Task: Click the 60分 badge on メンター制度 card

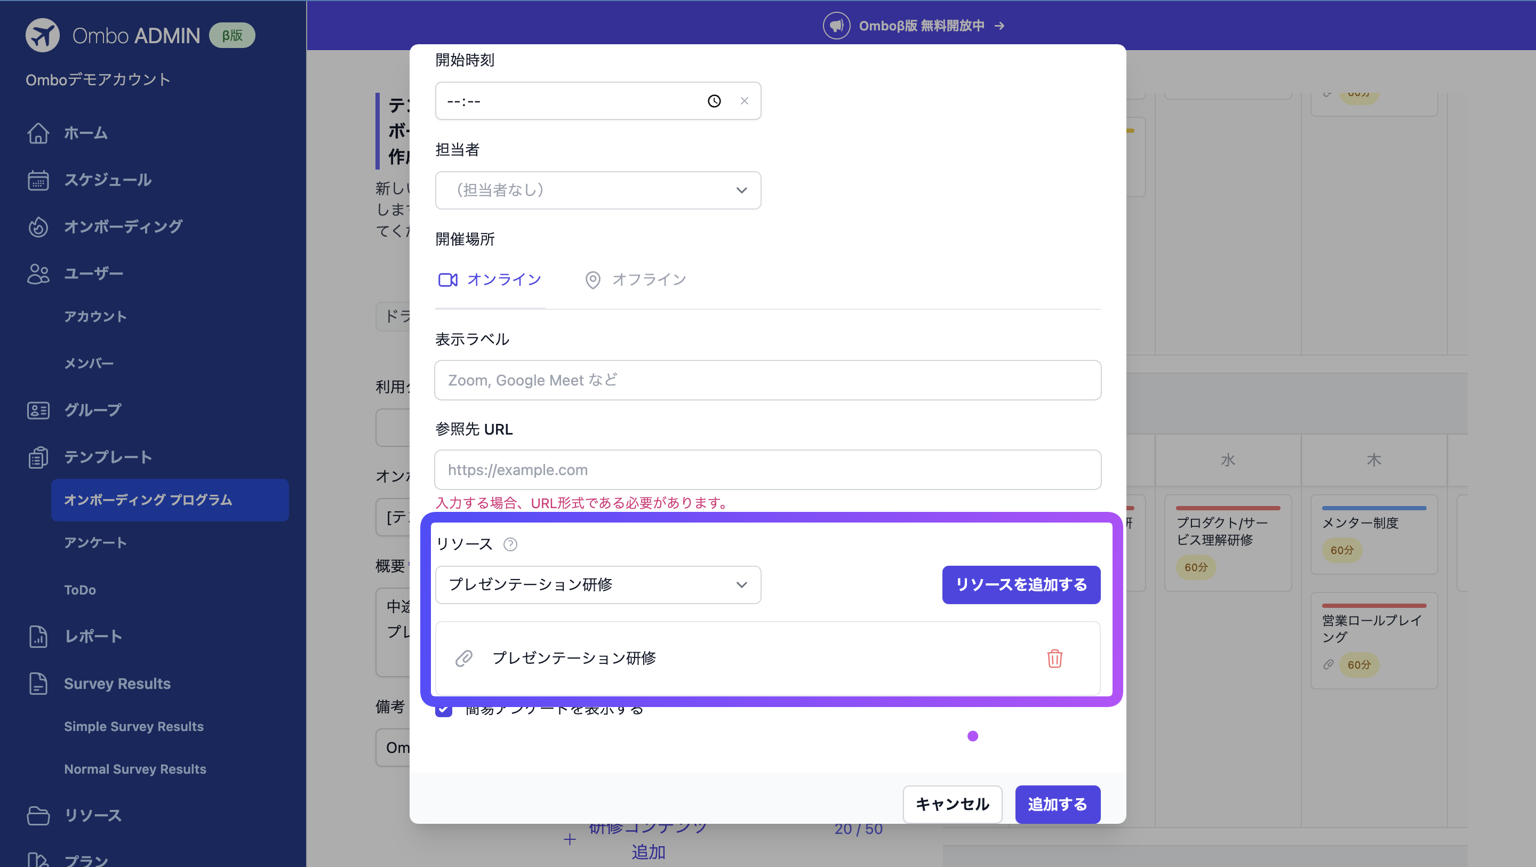Action: click(1342, 550)
